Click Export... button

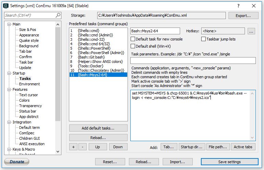click(243, 16)
